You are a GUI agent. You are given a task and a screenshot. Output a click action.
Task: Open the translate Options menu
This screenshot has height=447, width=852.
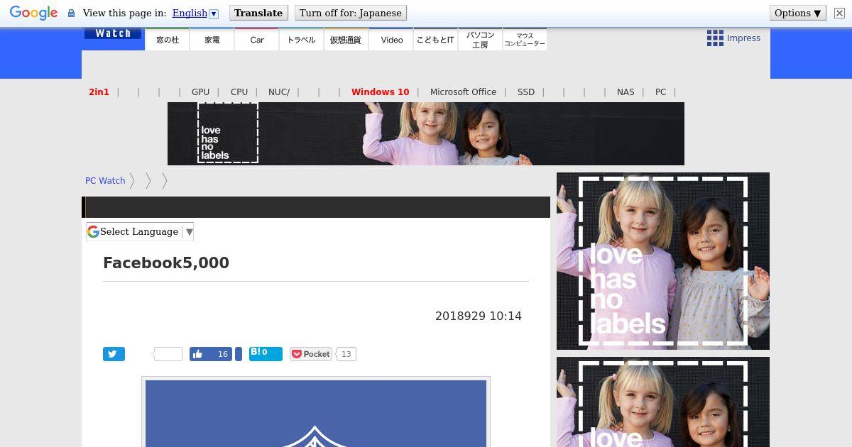797,13
